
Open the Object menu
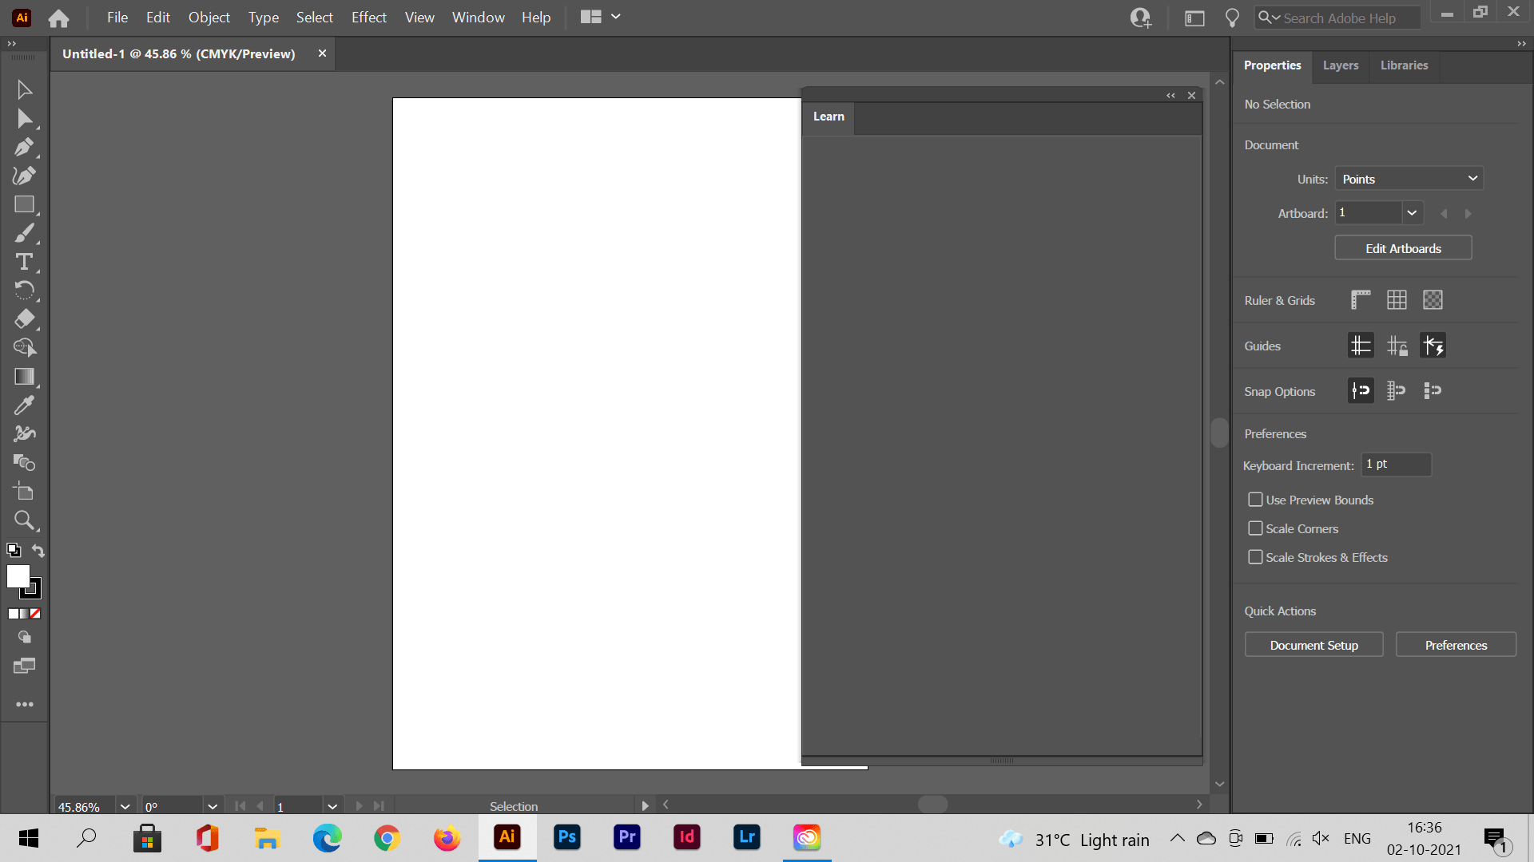click(209, 17)
